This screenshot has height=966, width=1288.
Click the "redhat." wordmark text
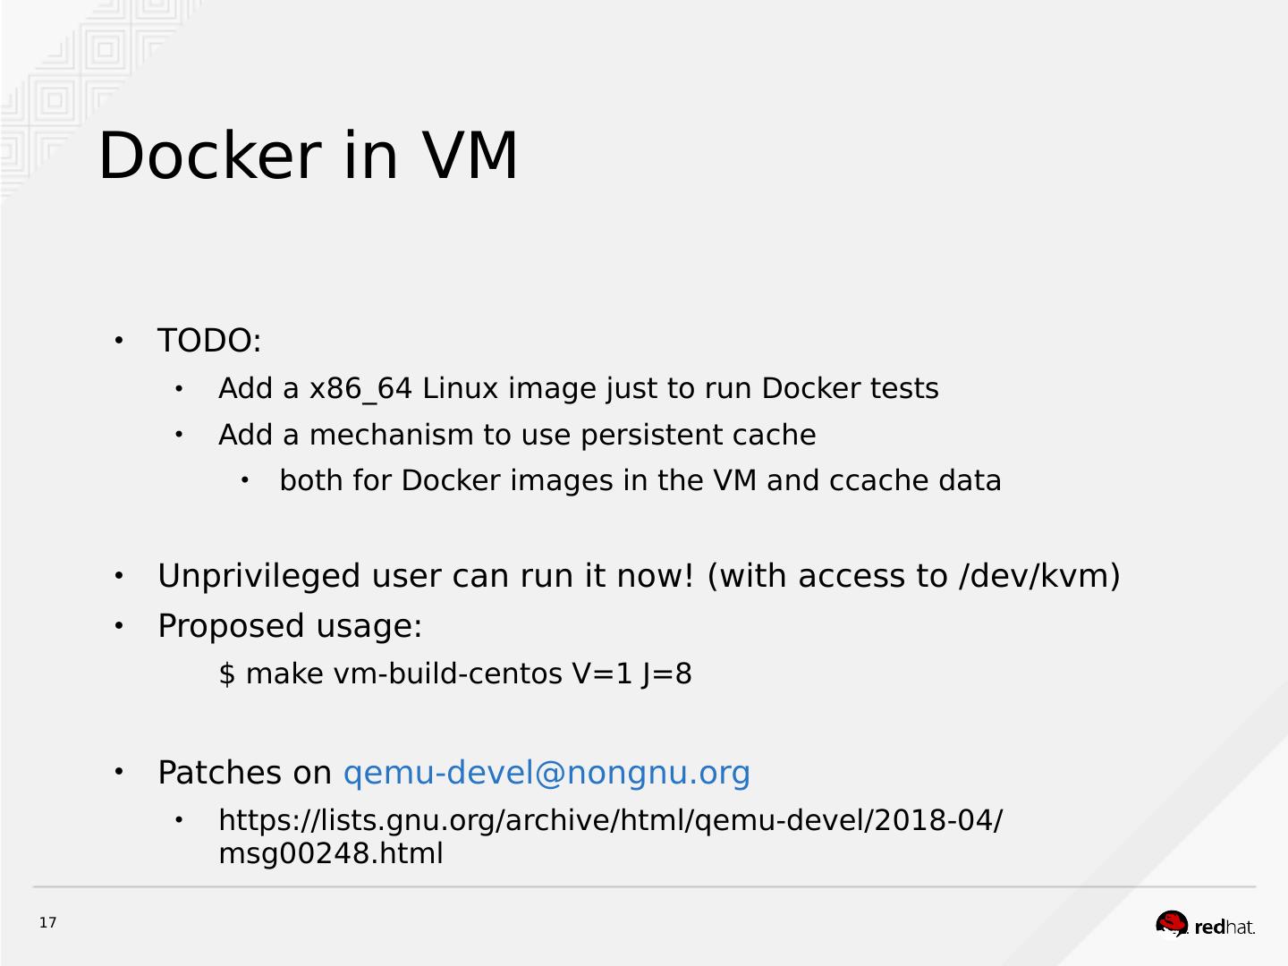(x=1224, y=928)
